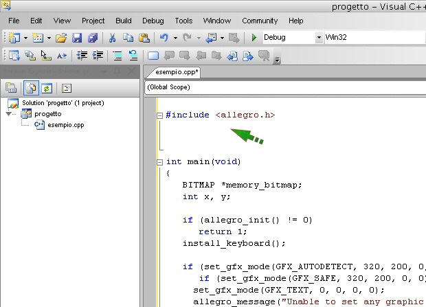This screenshot has height=307, width=426.
Task: Comment out the selected lines icon
Action: (x=117, y=56)
